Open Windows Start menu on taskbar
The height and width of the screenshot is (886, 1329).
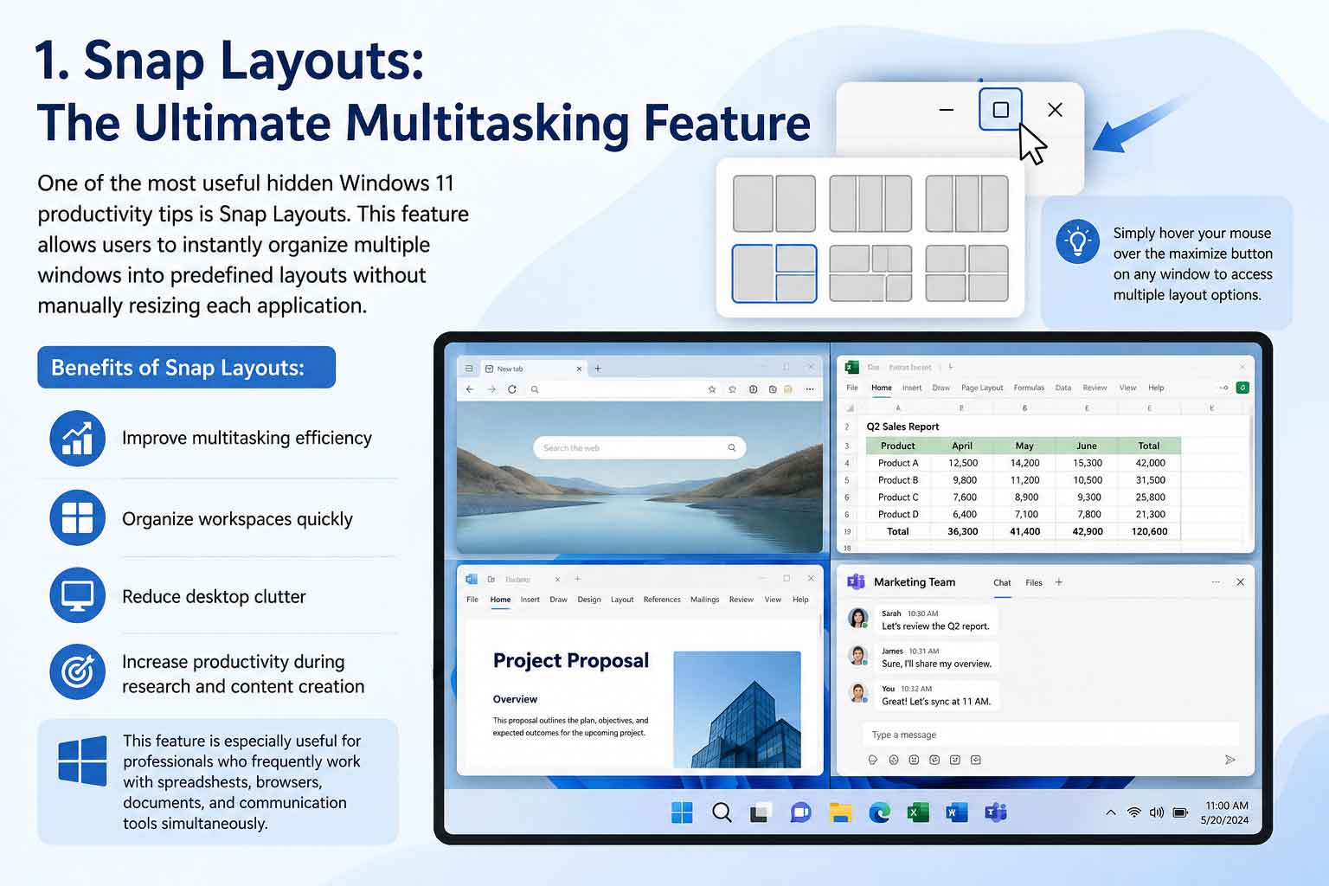click(682, 812)
